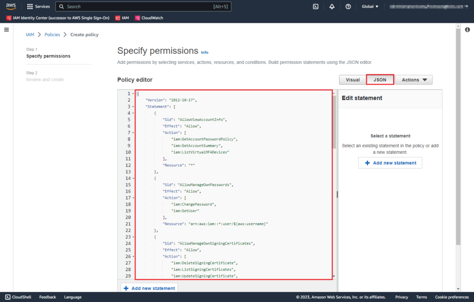Viewport: 474px width, 302px height.
Task: Collapse the code fold at line 1
Action: (x=133, y=94)
